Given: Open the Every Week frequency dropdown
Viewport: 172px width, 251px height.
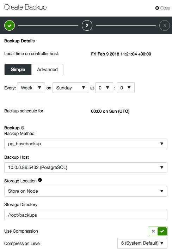Looking at the screenshot, I should point(31,88).
